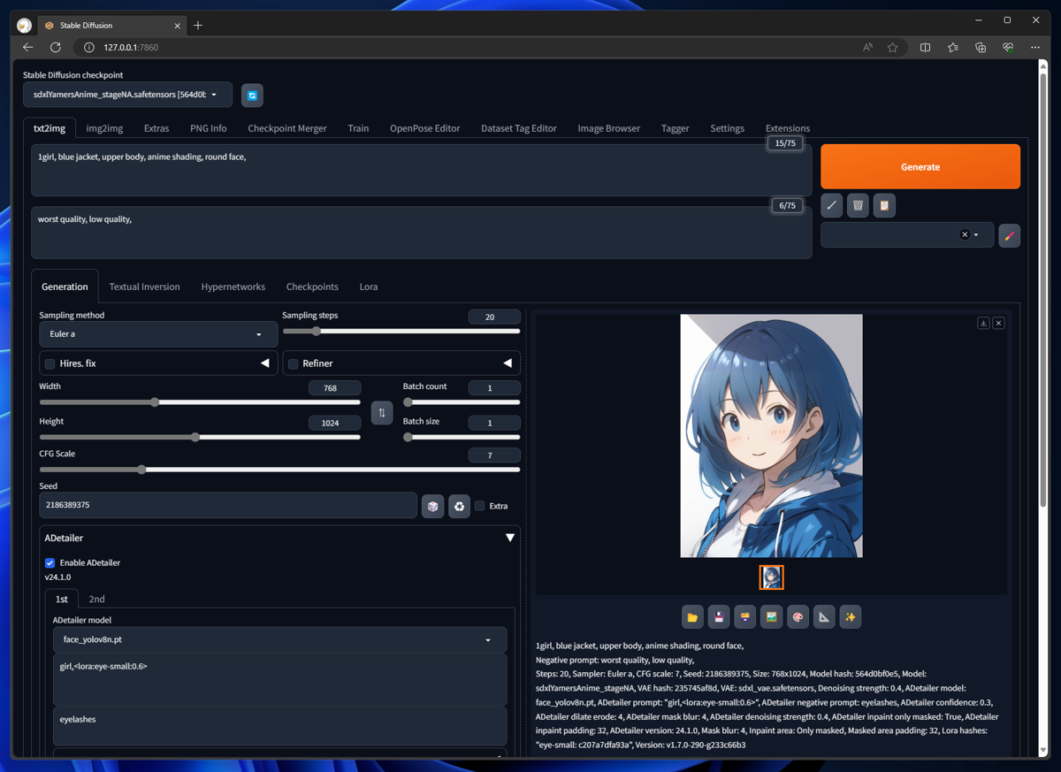
Task: Open the images output folder
Action: 692,617
